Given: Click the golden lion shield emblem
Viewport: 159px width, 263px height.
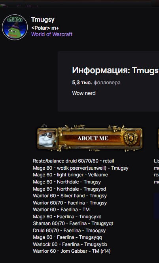Looking at the screenshot, I should (x=131, y=138).
